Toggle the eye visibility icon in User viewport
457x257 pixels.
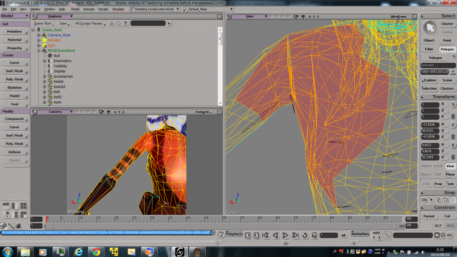(x=303, y=17)
